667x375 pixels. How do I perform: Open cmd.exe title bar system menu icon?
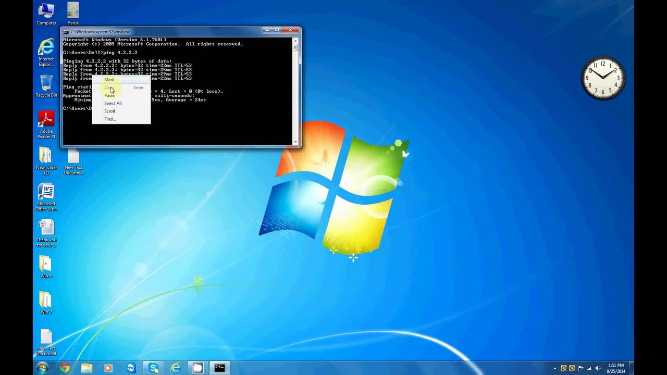(66, 32)
